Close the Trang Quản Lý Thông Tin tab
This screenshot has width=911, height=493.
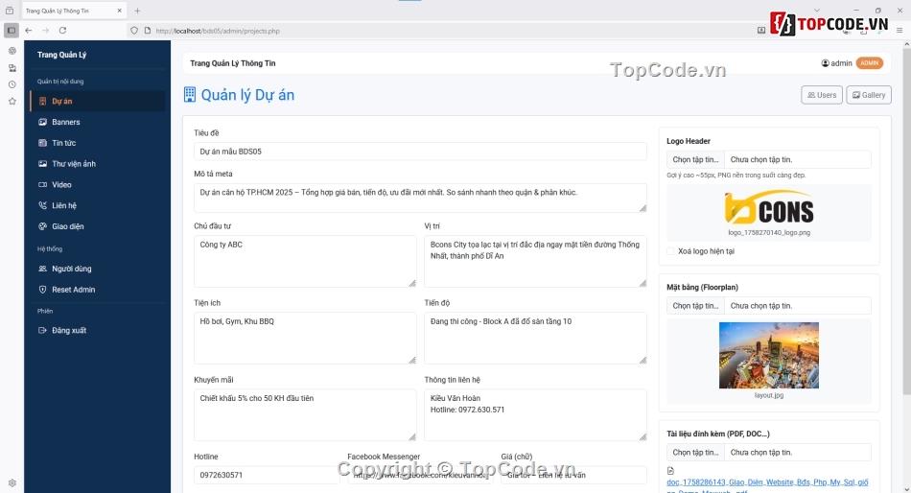[119, 11]
